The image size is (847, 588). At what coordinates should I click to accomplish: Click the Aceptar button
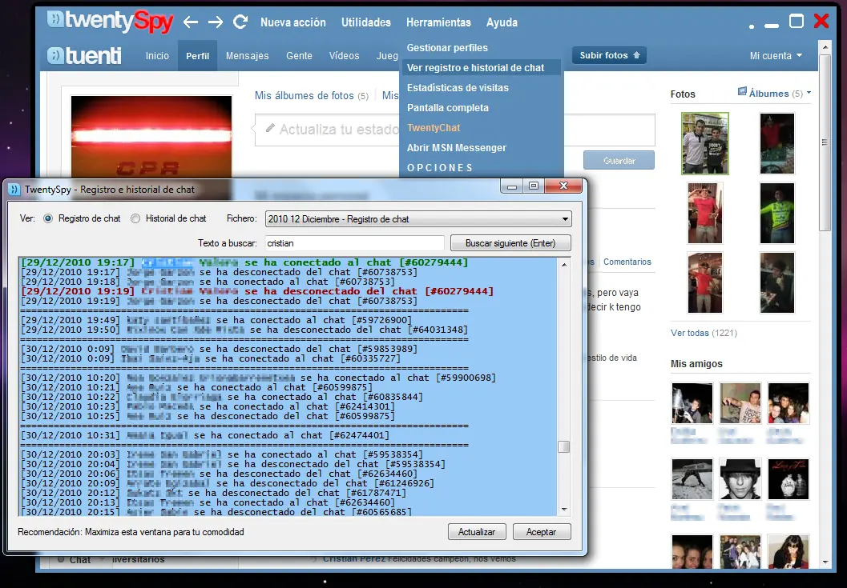click(x=541, y=532)
